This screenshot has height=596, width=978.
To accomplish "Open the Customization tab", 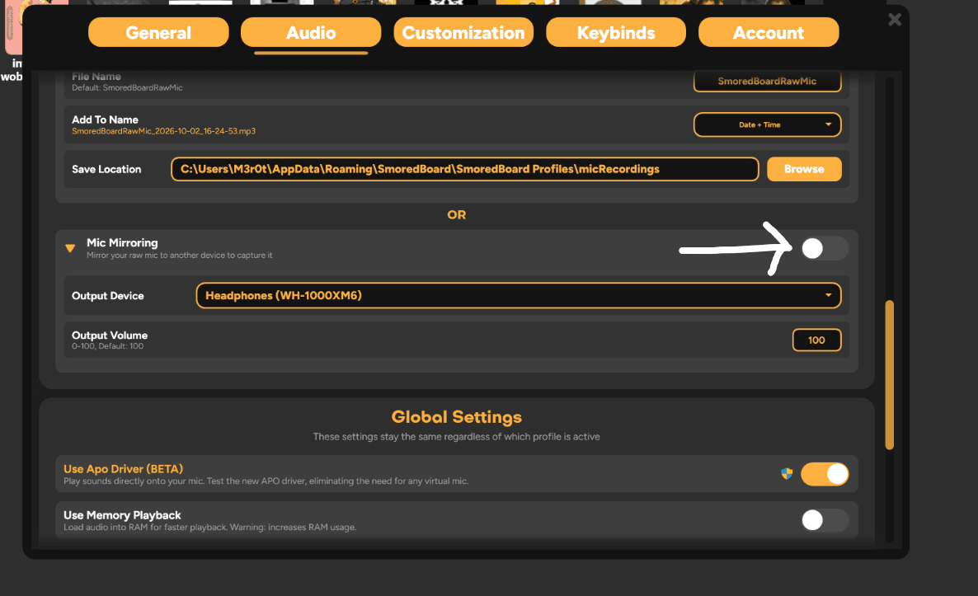I will (x=463, y=32).
